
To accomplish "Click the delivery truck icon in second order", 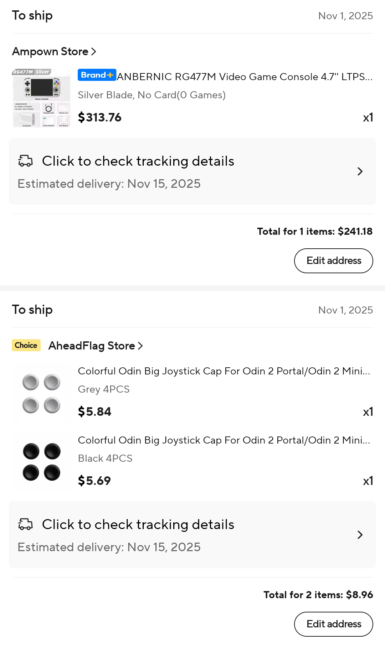I will pos(25,524).
